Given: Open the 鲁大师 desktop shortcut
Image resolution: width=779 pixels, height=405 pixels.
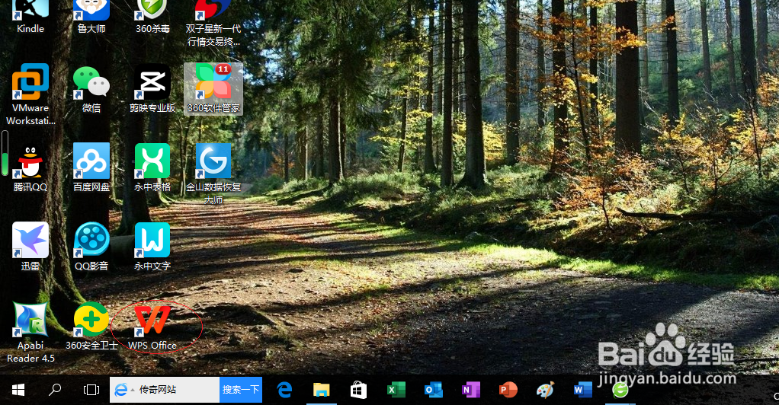Looking at the screenshot, I should (x=91, y=17).
